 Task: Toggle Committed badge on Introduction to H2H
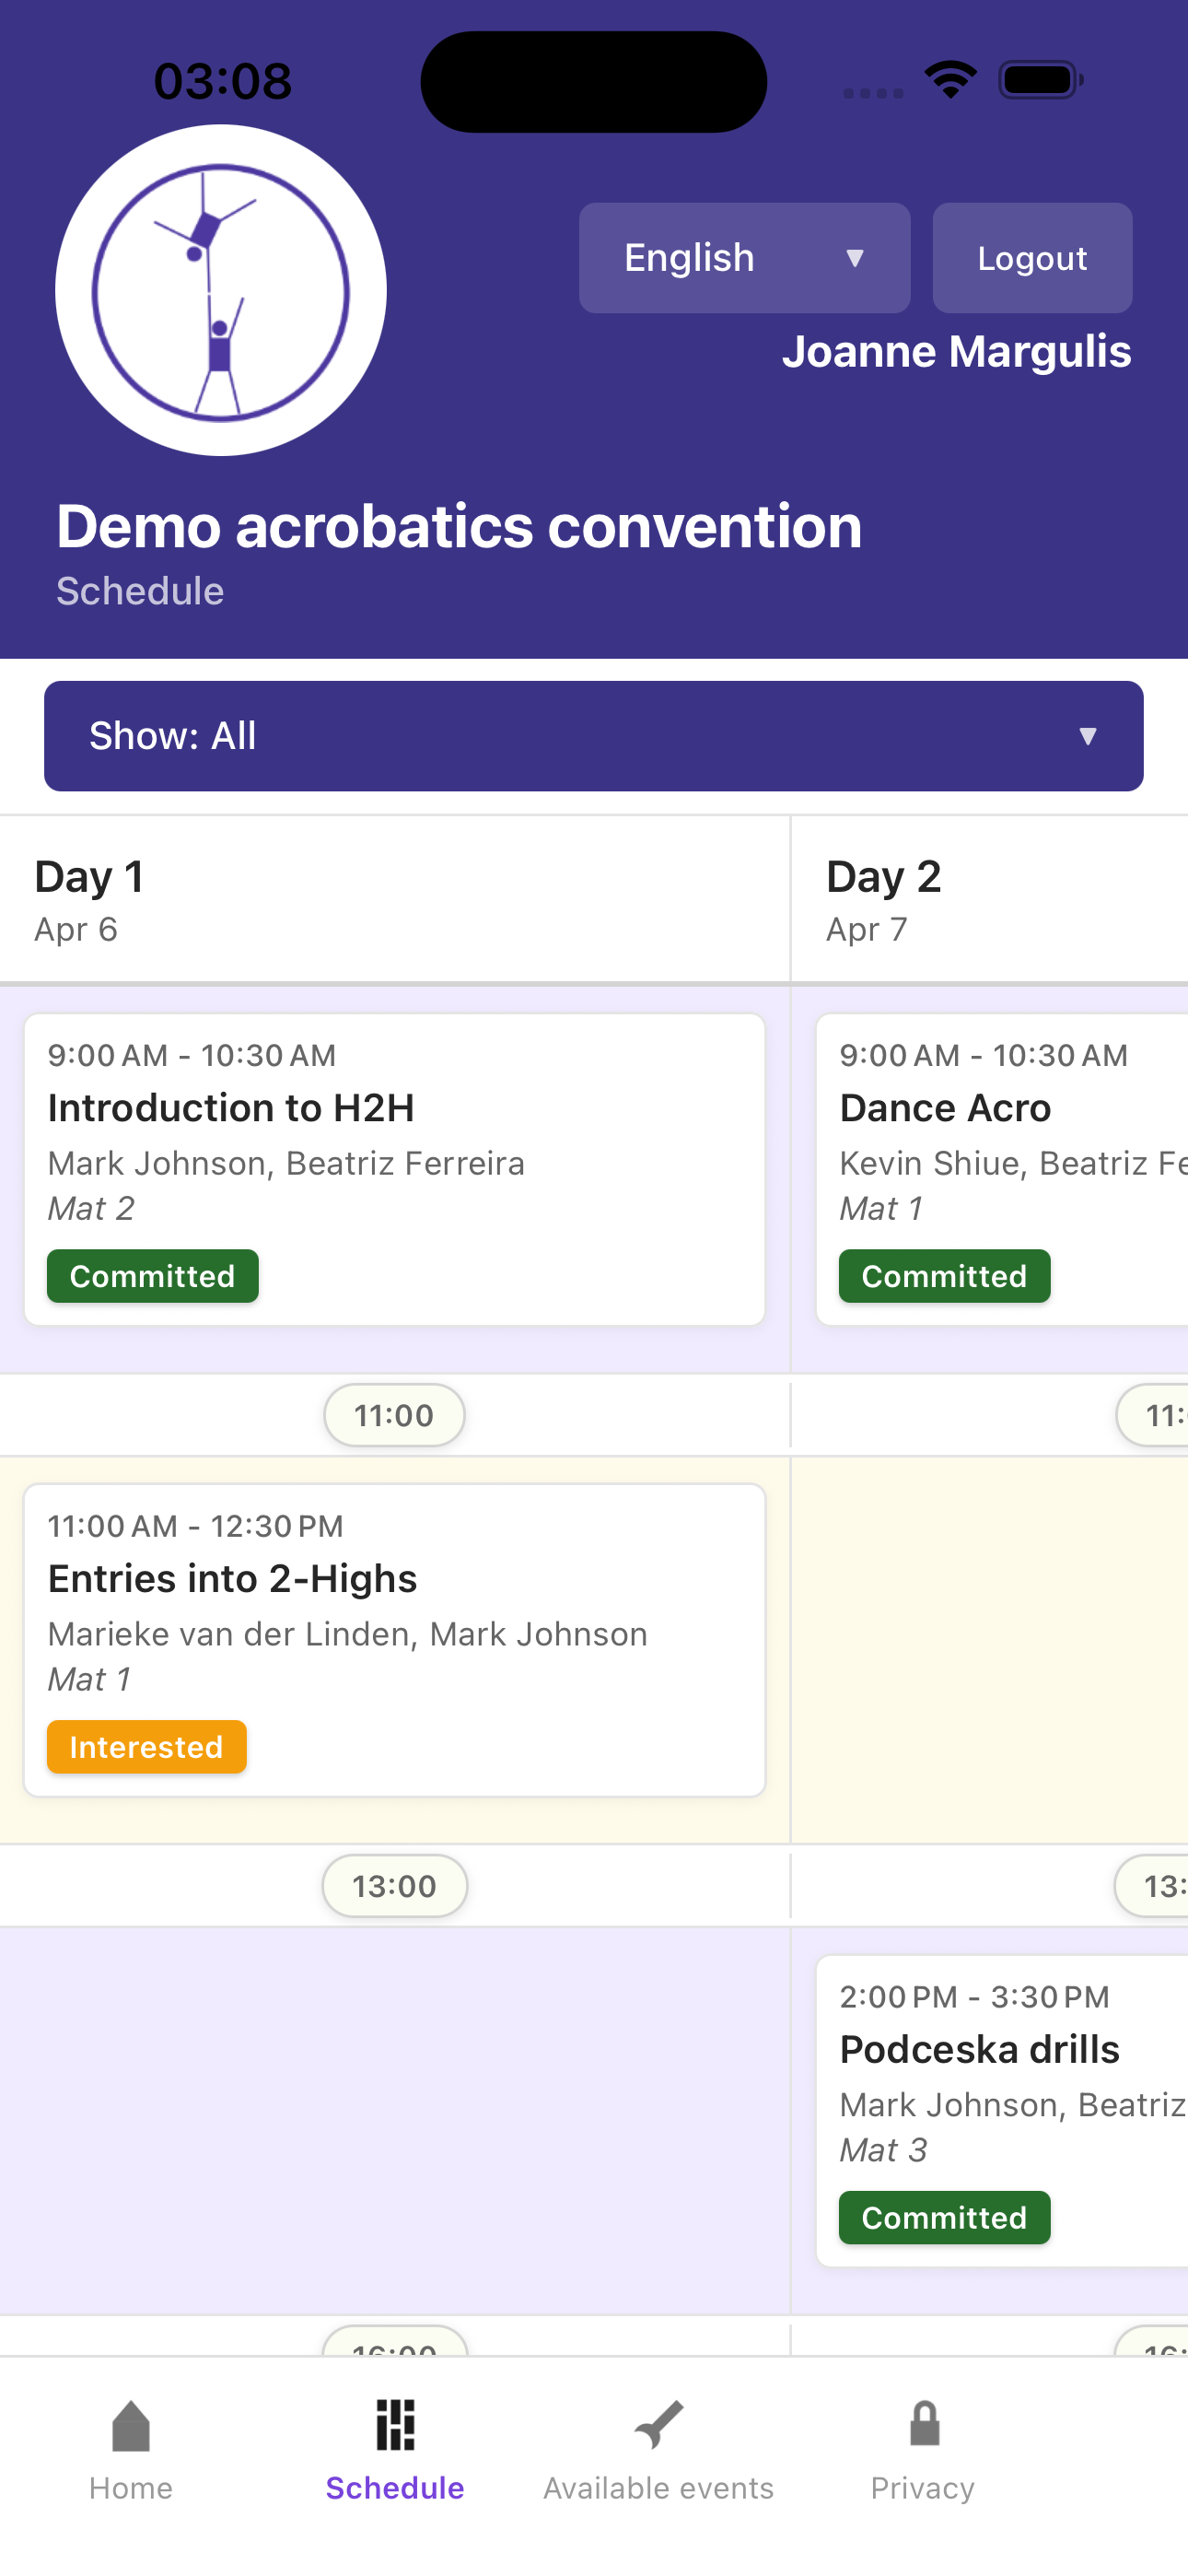pos(153,1276)
